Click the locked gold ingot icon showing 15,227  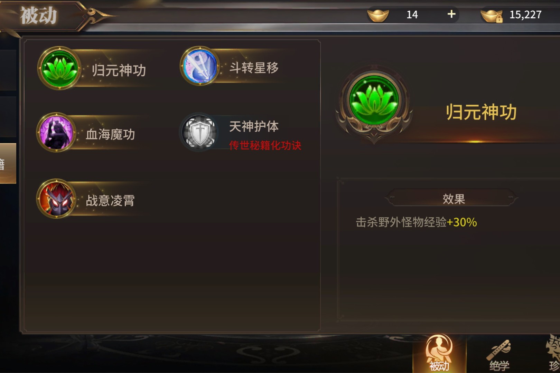tap(492, 16)
